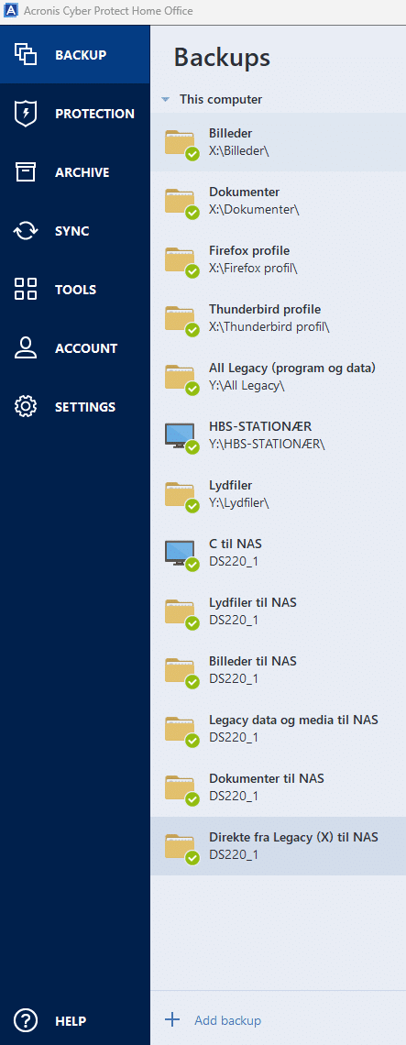Click the X:\Firefox profil\ path text
Viewport: 406px width, 1045px height.
click(253, 268)
